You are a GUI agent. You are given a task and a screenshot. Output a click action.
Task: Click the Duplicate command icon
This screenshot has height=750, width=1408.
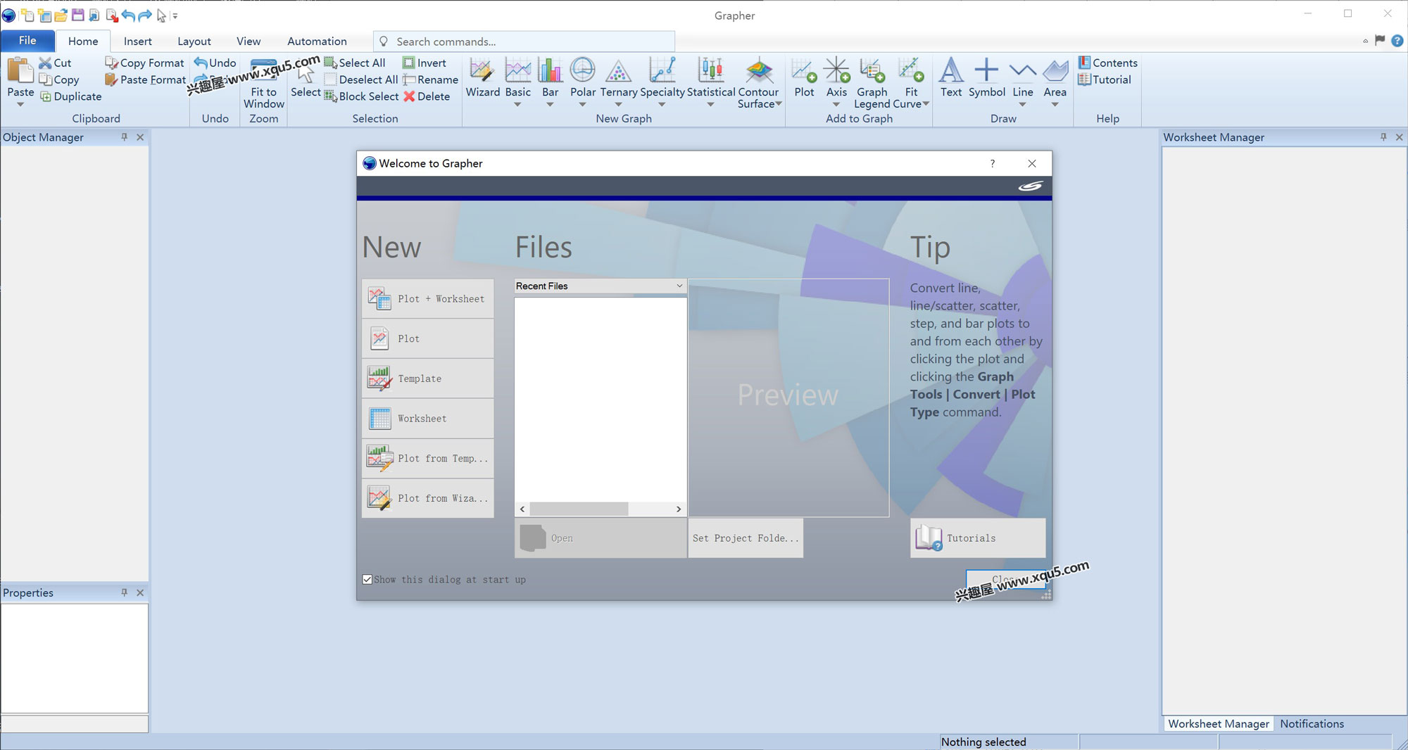[x=46, y=96]
